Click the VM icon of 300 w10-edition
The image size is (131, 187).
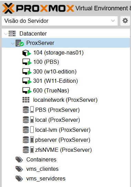tap(27, 71)
